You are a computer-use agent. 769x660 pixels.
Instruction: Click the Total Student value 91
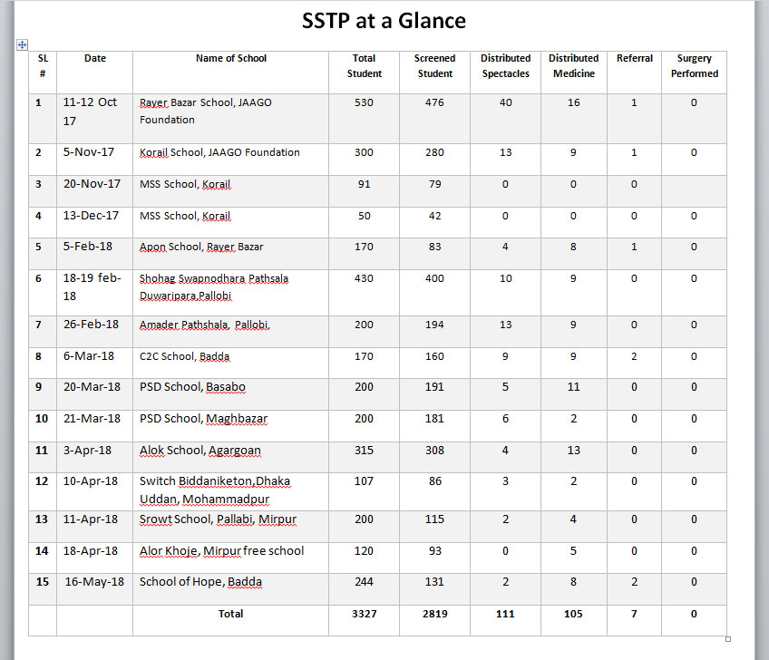click(364, 184)
